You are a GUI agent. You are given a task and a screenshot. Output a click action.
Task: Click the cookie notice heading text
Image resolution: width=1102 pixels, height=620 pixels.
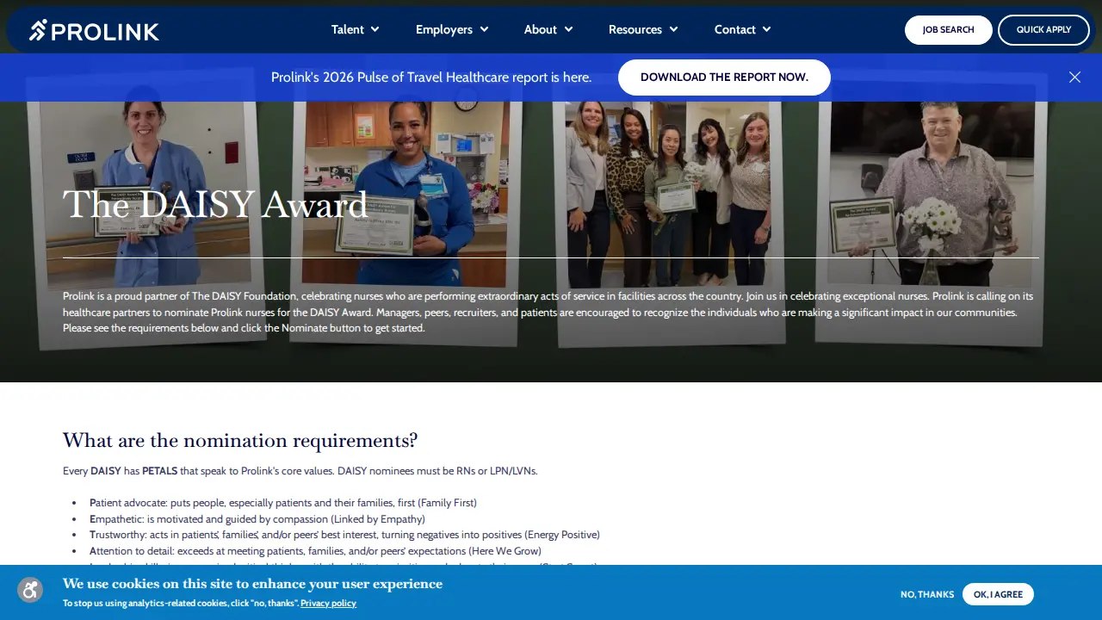click(252, 584)
